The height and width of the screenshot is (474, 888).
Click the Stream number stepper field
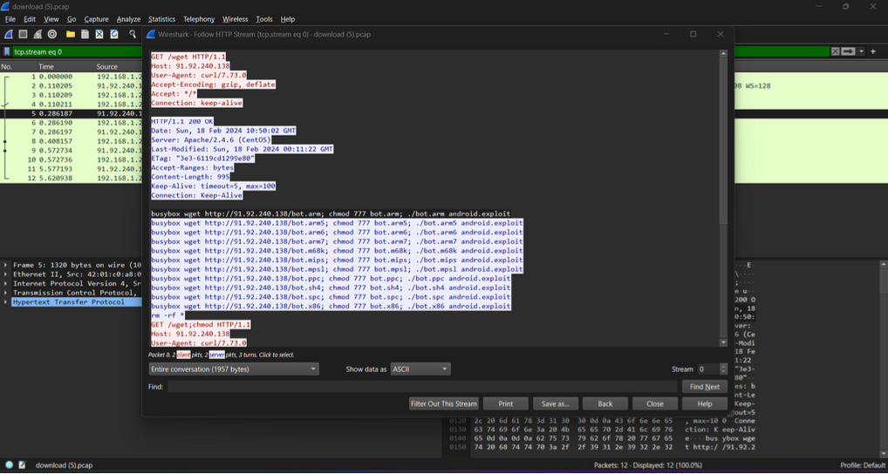(x=713, y=369)
